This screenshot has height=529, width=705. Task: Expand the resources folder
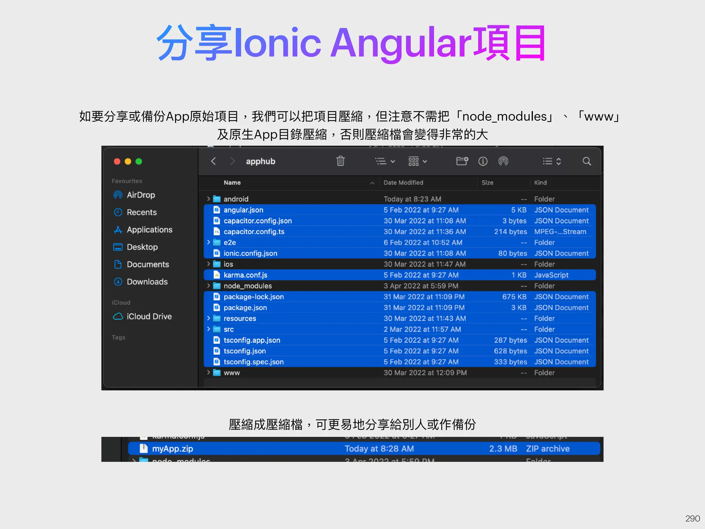tap(209, 318)
